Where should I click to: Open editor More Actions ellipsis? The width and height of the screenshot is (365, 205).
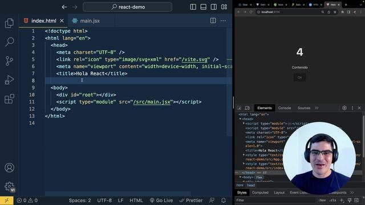(x=223, y=20)
